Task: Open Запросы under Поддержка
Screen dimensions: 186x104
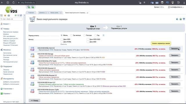Action: pos(6,70)
